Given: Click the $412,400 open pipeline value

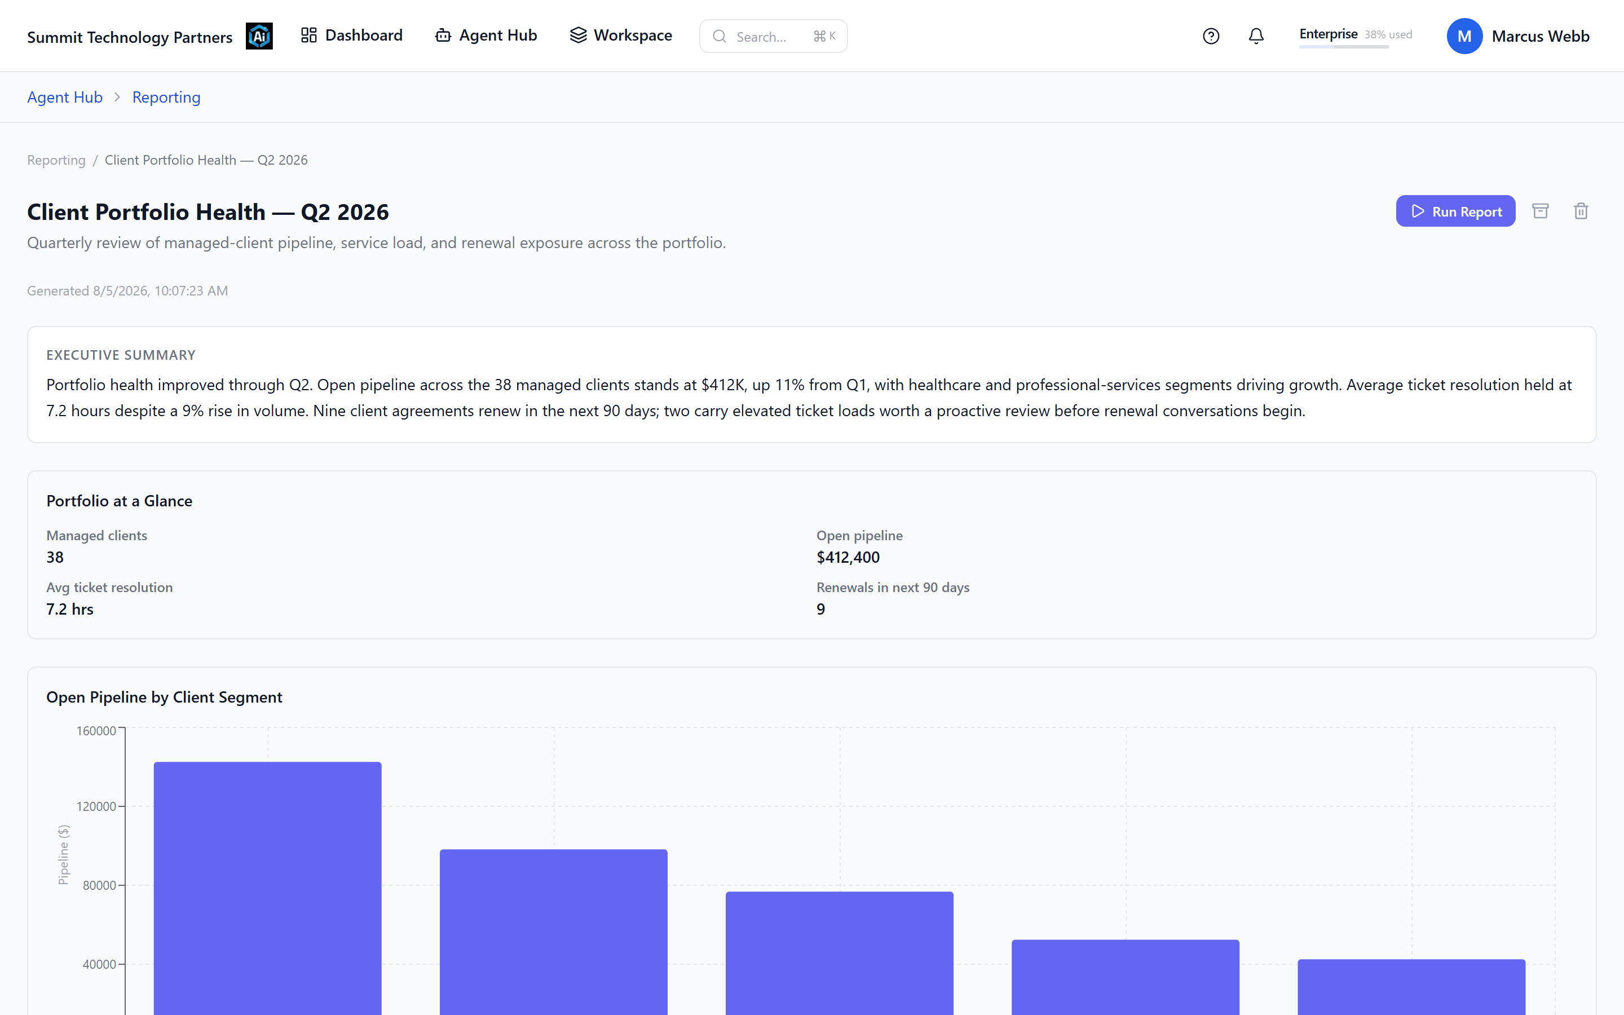Looking at the screenshot, I should point(848,557).
